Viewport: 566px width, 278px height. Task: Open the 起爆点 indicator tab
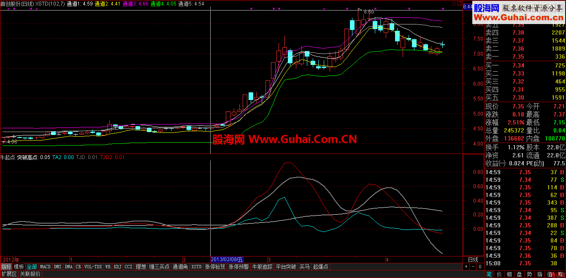(321, 267)
